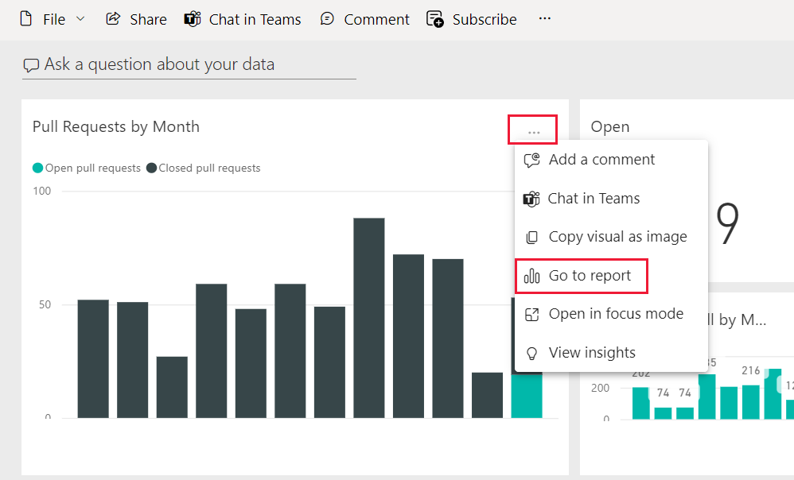Click the Subscribe icon in toolbar
This screenshot has height=480, width=794.
[435, 19]
